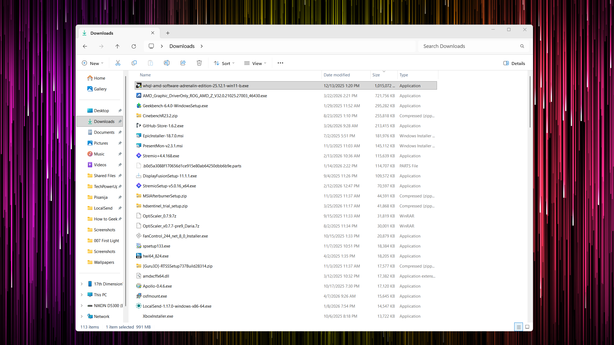
Task: Open the View dropdown
Action: tap(255, 63)
